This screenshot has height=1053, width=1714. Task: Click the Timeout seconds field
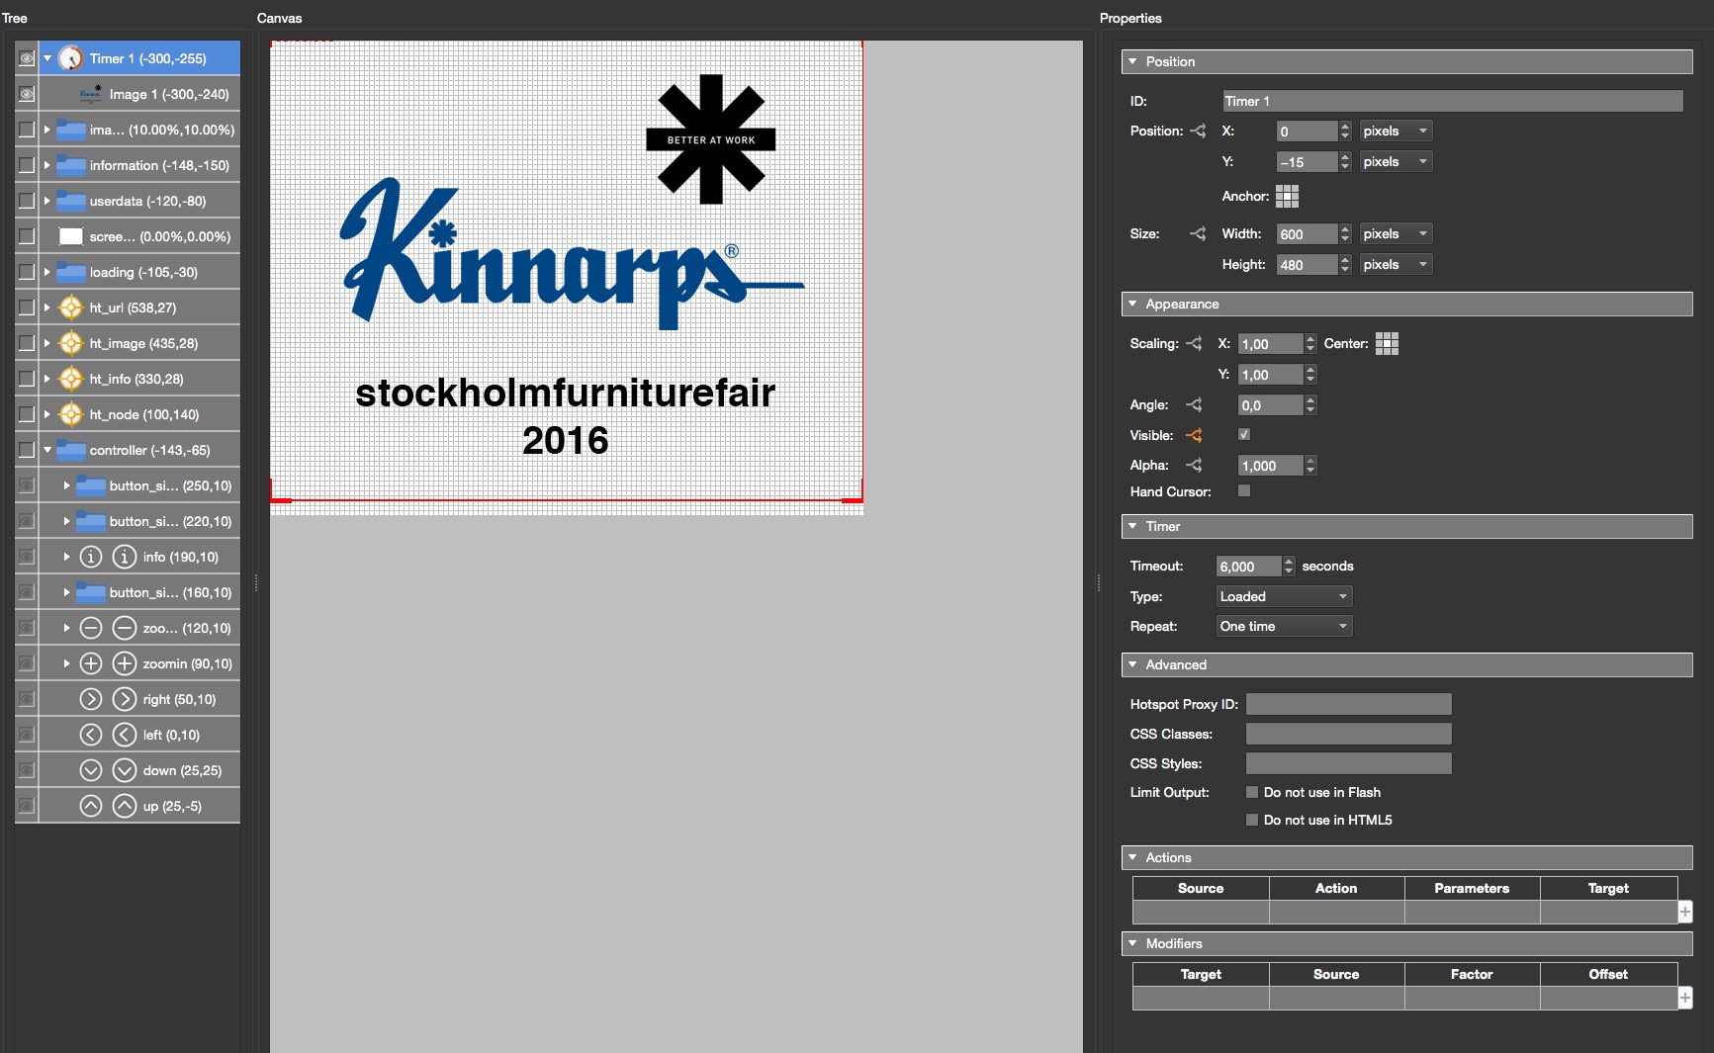1248,566
